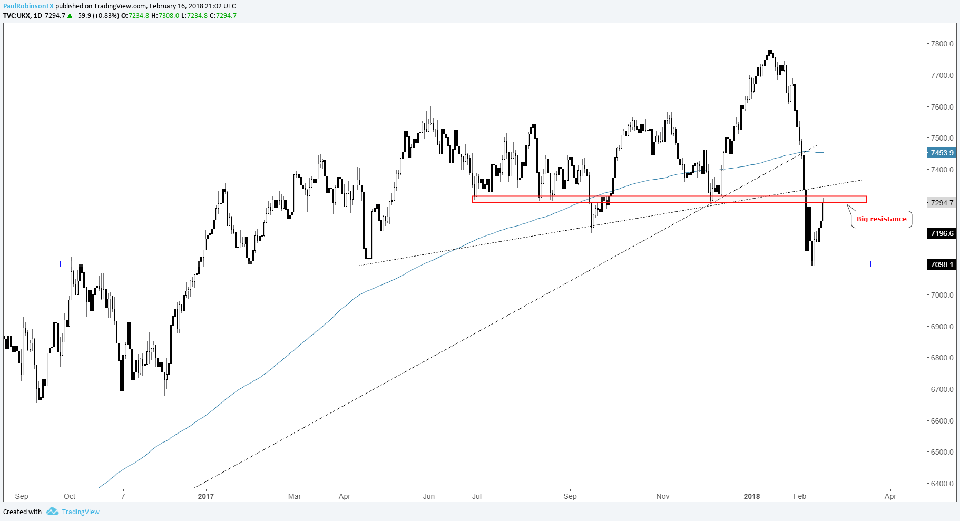Click the +59.9 (+0.83%) change value
The height and width of the screenshot is (521, 960).
pyautogui.click(x=97, y=15)
